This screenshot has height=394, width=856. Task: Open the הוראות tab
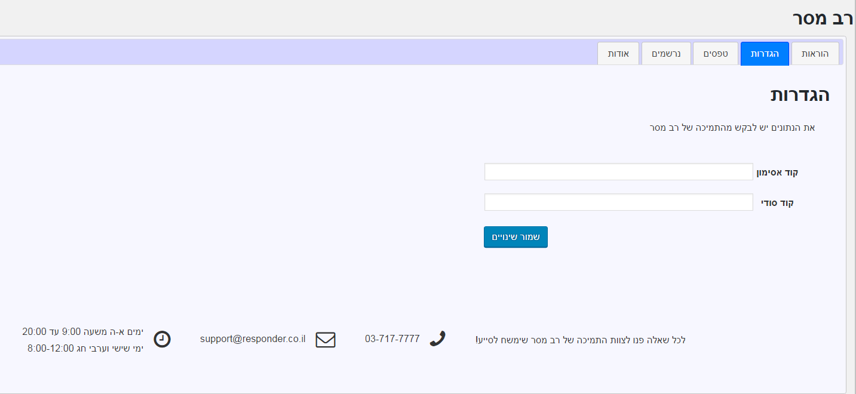coord(815,54)
